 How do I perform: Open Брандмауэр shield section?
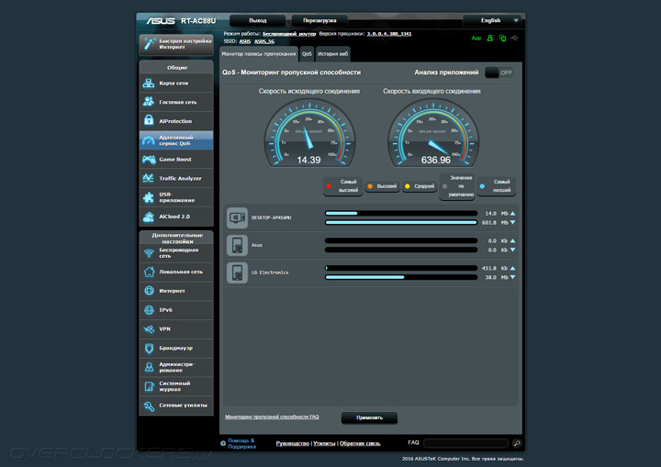click(x=174, y=348)
